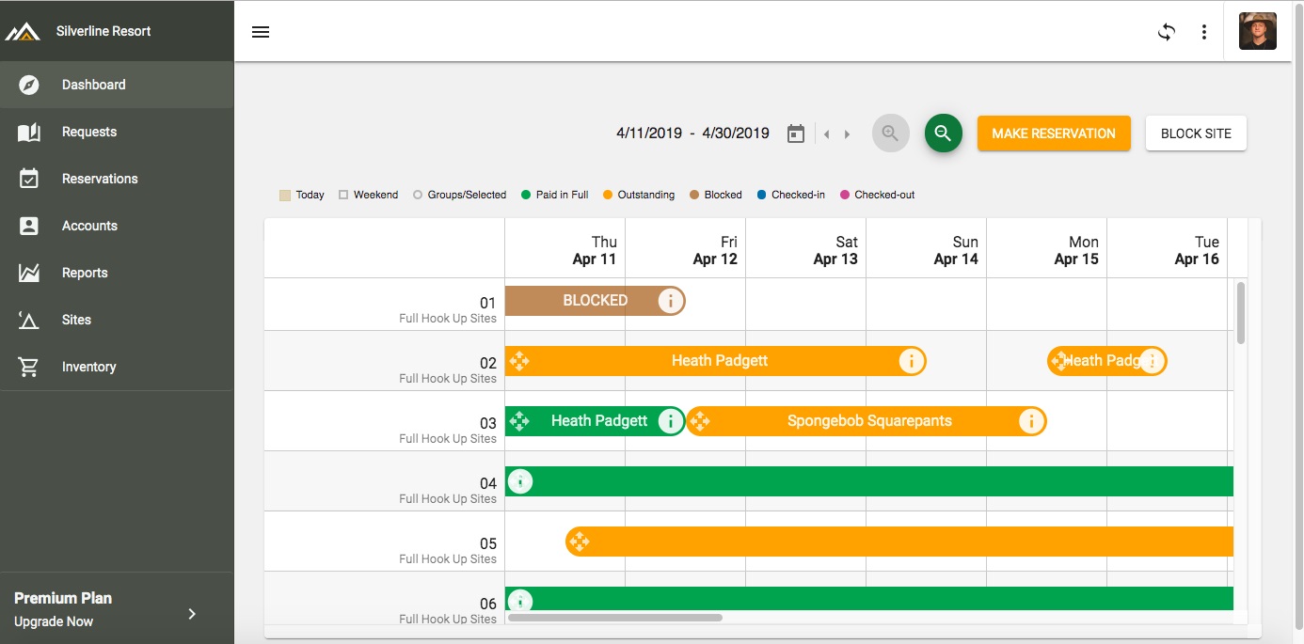Open the calendar date picker icon

[x=796, y=134]
